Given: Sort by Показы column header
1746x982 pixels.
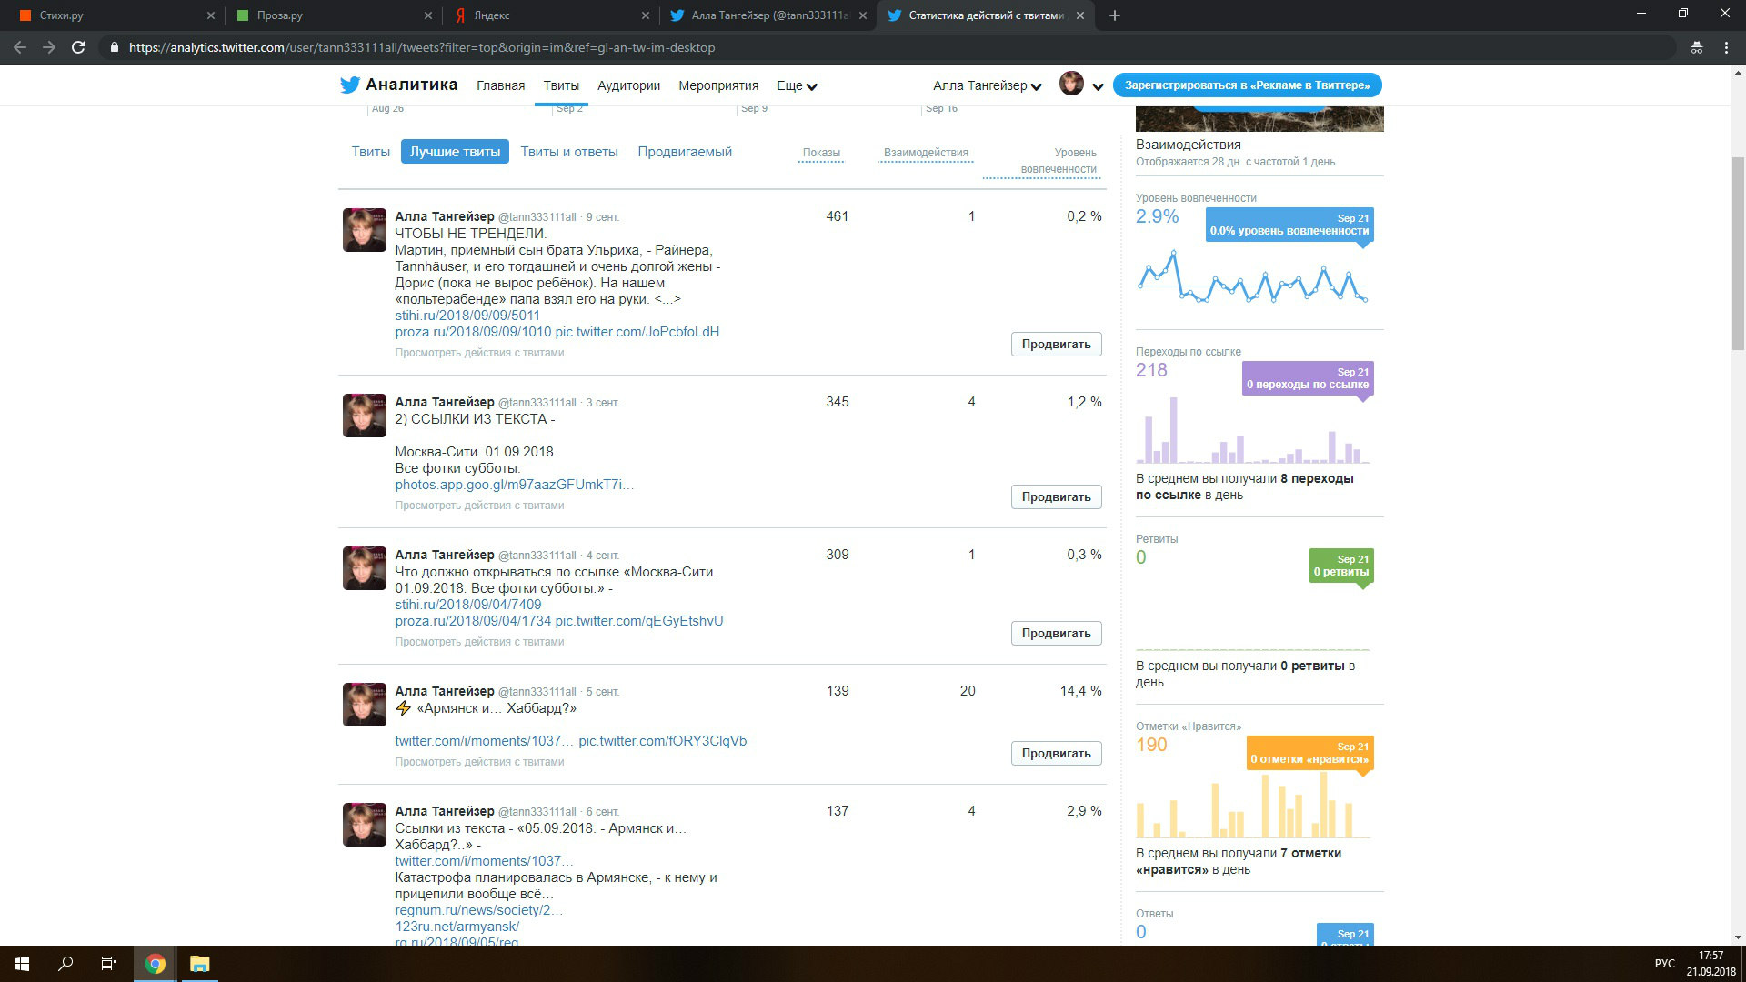Looking at the screenshot, I should (x=821, y=153).
